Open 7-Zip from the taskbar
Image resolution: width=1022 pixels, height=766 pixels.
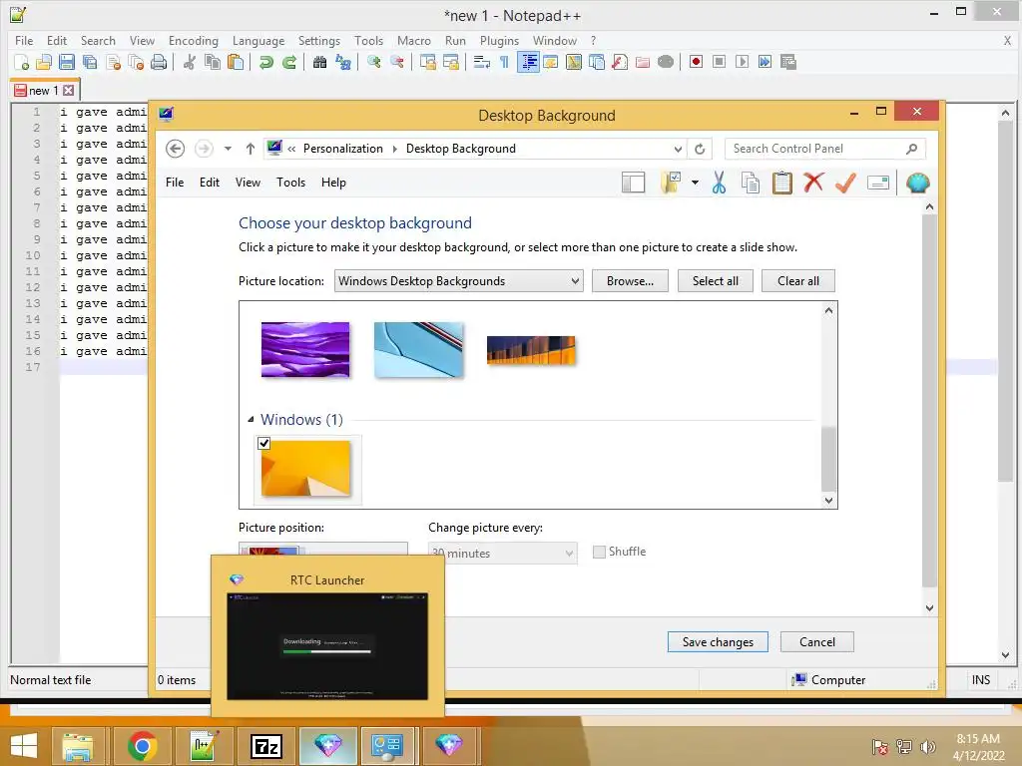[x=266, y=746]
